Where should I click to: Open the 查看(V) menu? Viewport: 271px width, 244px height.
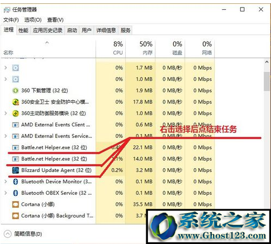[55, 20]
